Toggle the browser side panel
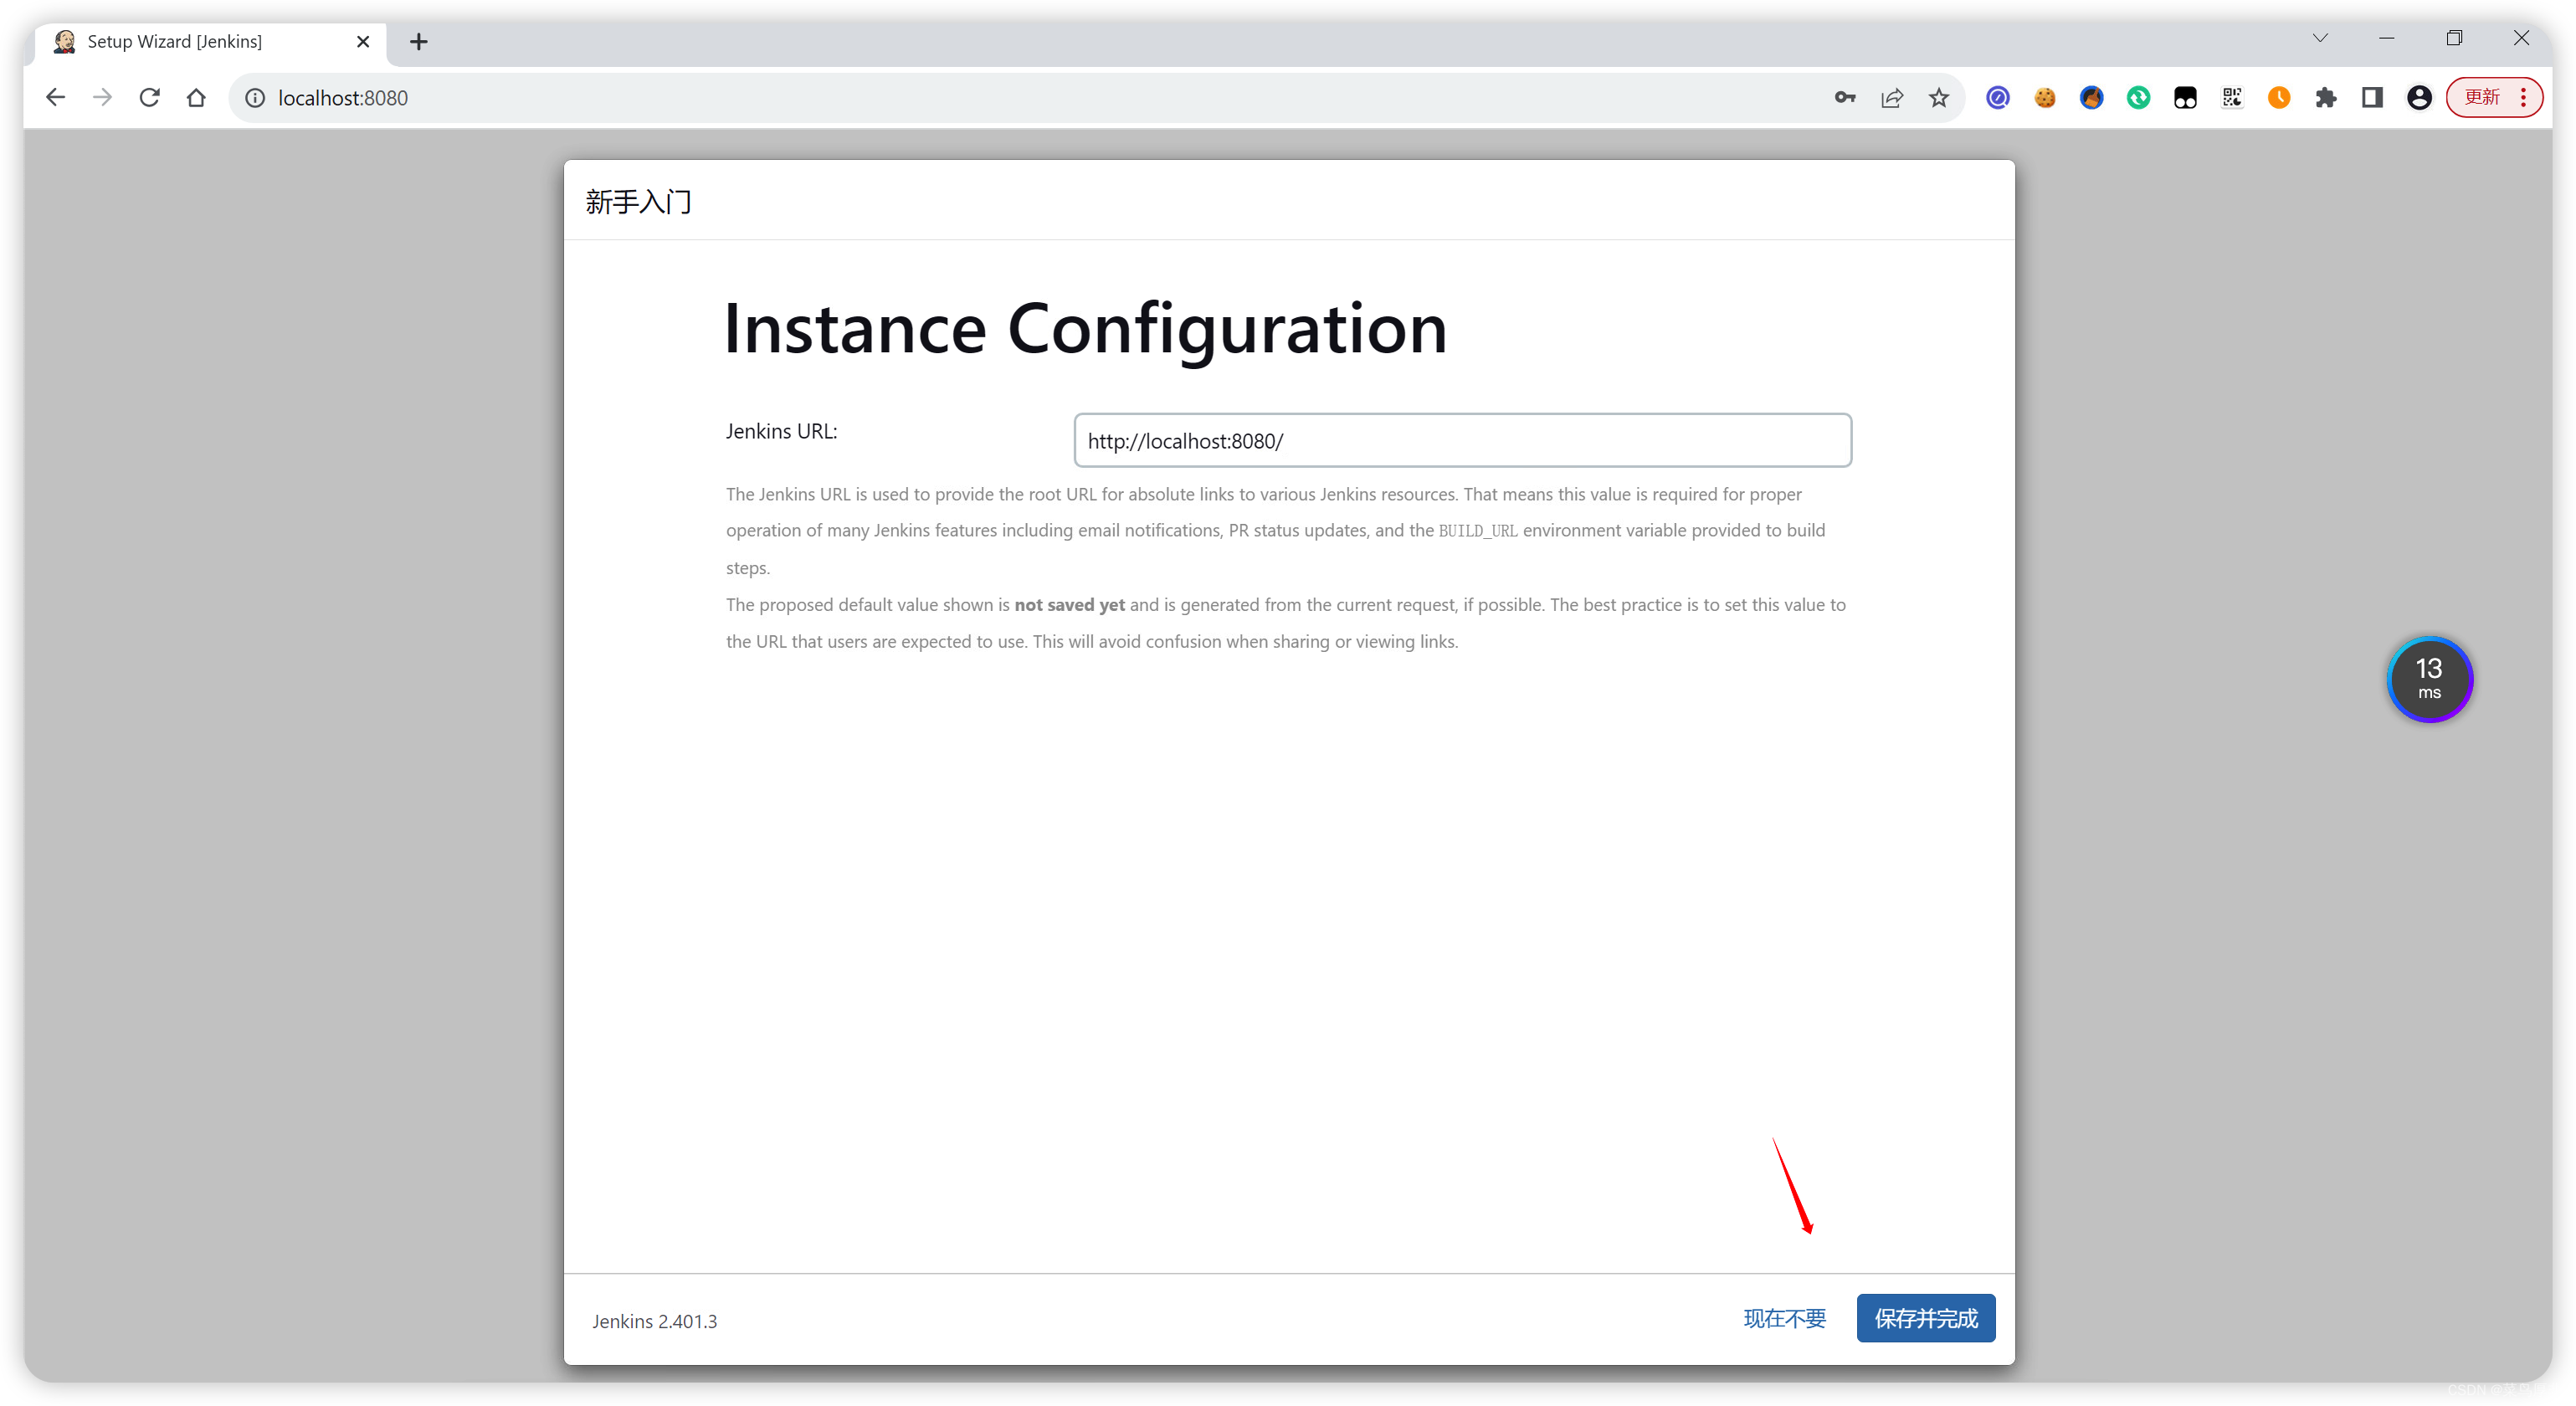 coord(2372,97)
